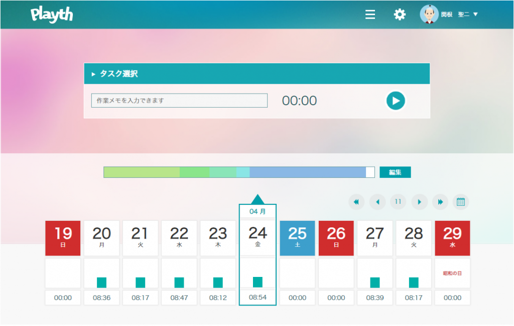
Task: Go to previous day with left arrow
Action: tap(377, 202)
